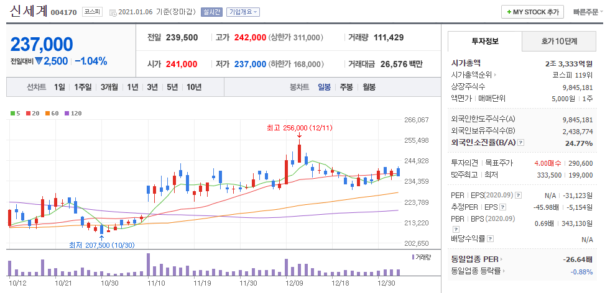Click the stock code 004170
The image size is (610, 293).
[64, 12]
